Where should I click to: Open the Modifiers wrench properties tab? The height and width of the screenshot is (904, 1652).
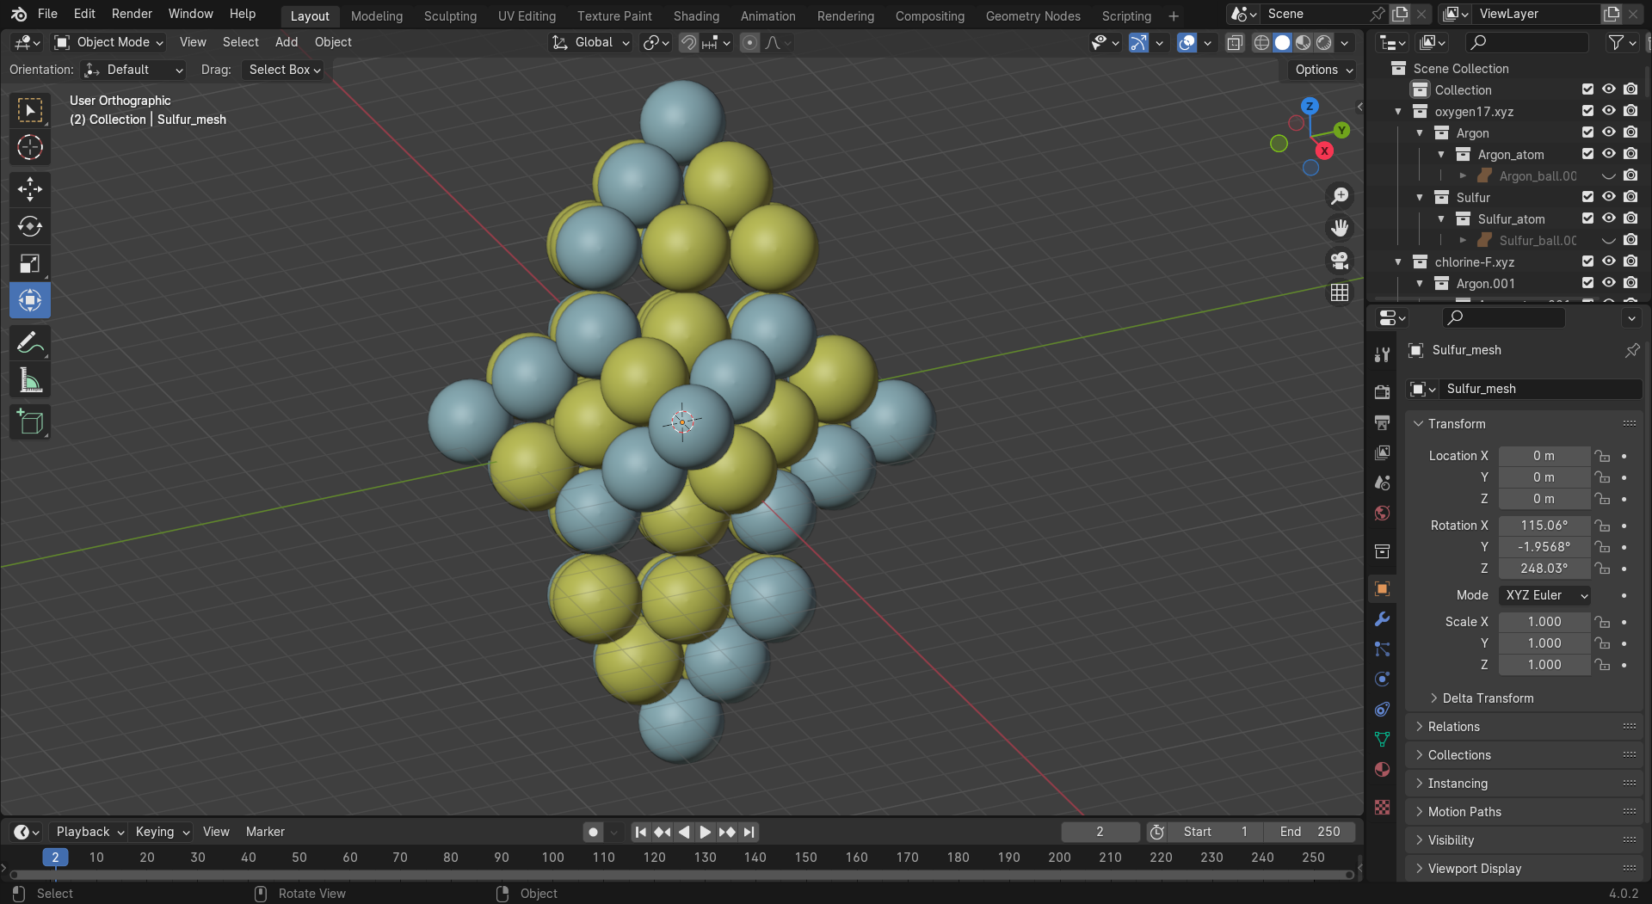(x=1382, y=619)
